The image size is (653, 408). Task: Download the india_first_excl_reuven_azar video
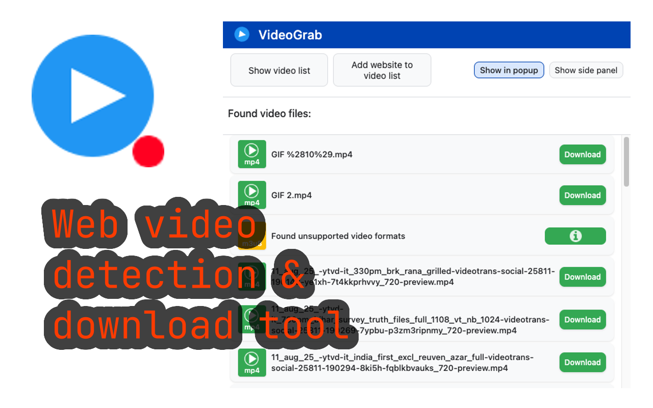(583, 363)
